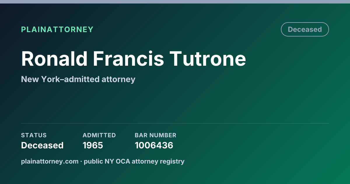Click the New York–admitted attorney subtitle
350x184 pixels.
(78, 79)
